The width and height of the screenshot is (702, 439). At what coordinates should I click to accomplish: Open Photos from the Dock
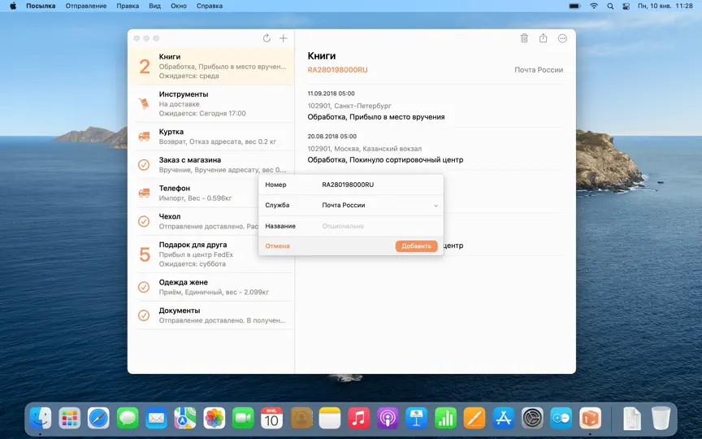point(214,419)
